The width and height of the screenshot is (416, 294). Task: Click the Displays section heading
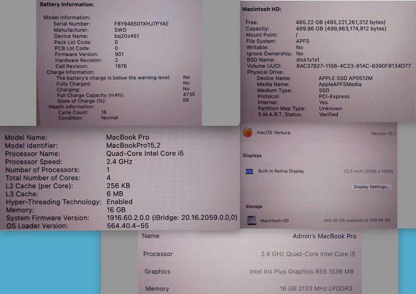pos(252,156)
